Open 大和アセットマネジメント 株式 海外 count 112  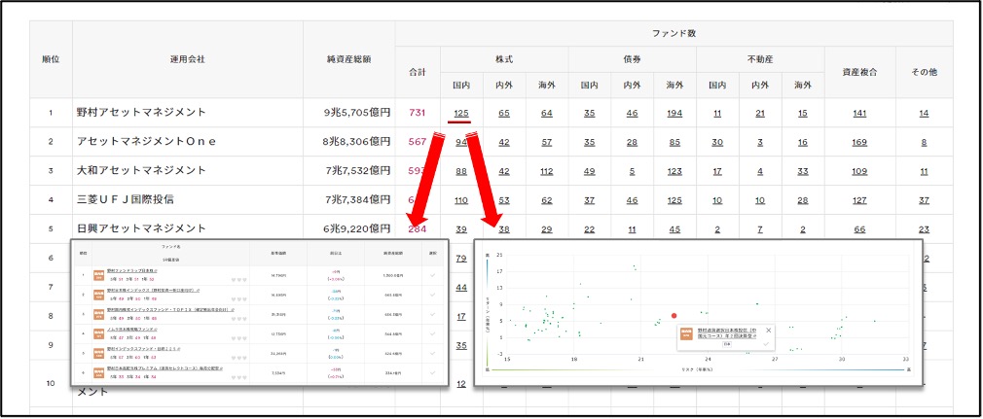547,171
